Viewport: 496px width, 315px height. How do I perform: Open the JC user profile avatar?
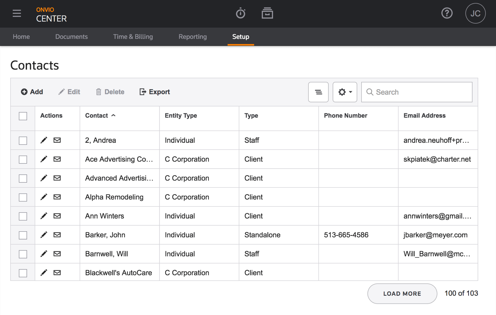[x=475, y=13]
